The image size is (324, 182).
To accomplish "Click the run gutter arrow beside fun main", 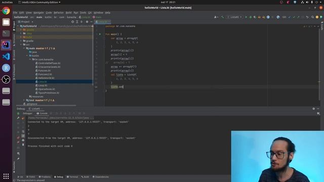I will [x=100, y=34].
